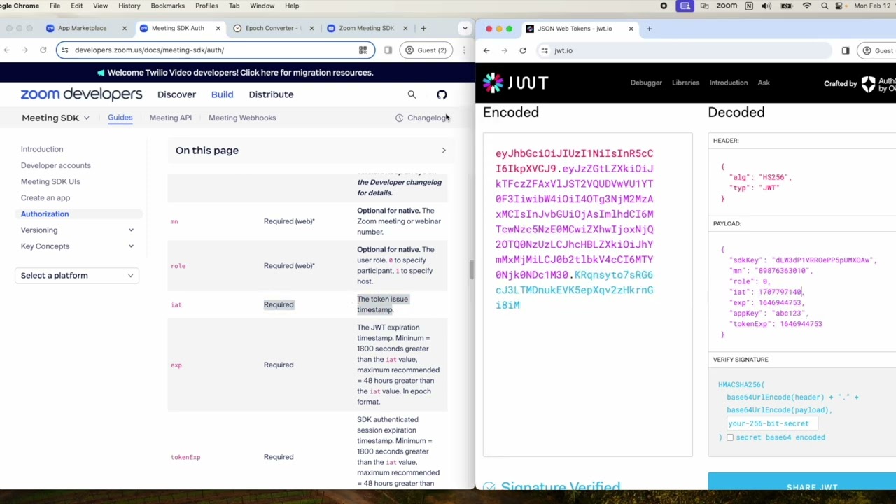Open the volume control in macOS menu bar
Screen dimensions: 896x504
click(766, 6)
